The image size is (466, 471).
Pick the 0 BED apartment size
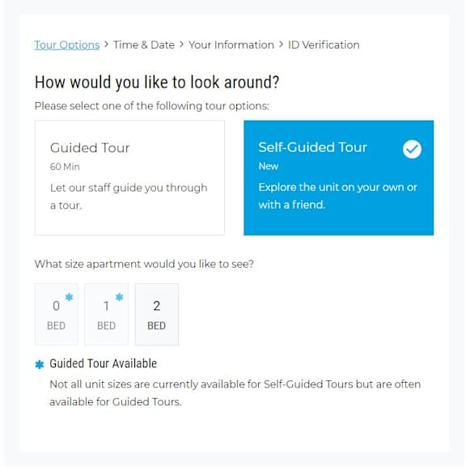[x=56, y=314]
